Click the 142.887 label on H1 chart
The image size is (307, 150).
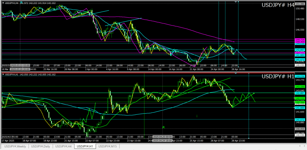click(x=300, y=93)
